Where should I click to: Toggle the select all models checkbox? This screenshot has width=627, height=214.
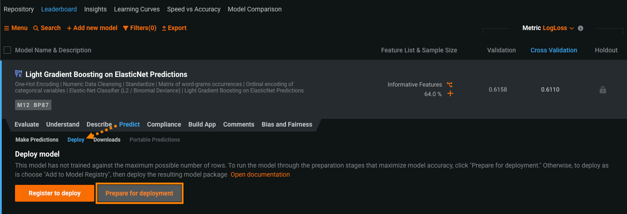(7, 50)
